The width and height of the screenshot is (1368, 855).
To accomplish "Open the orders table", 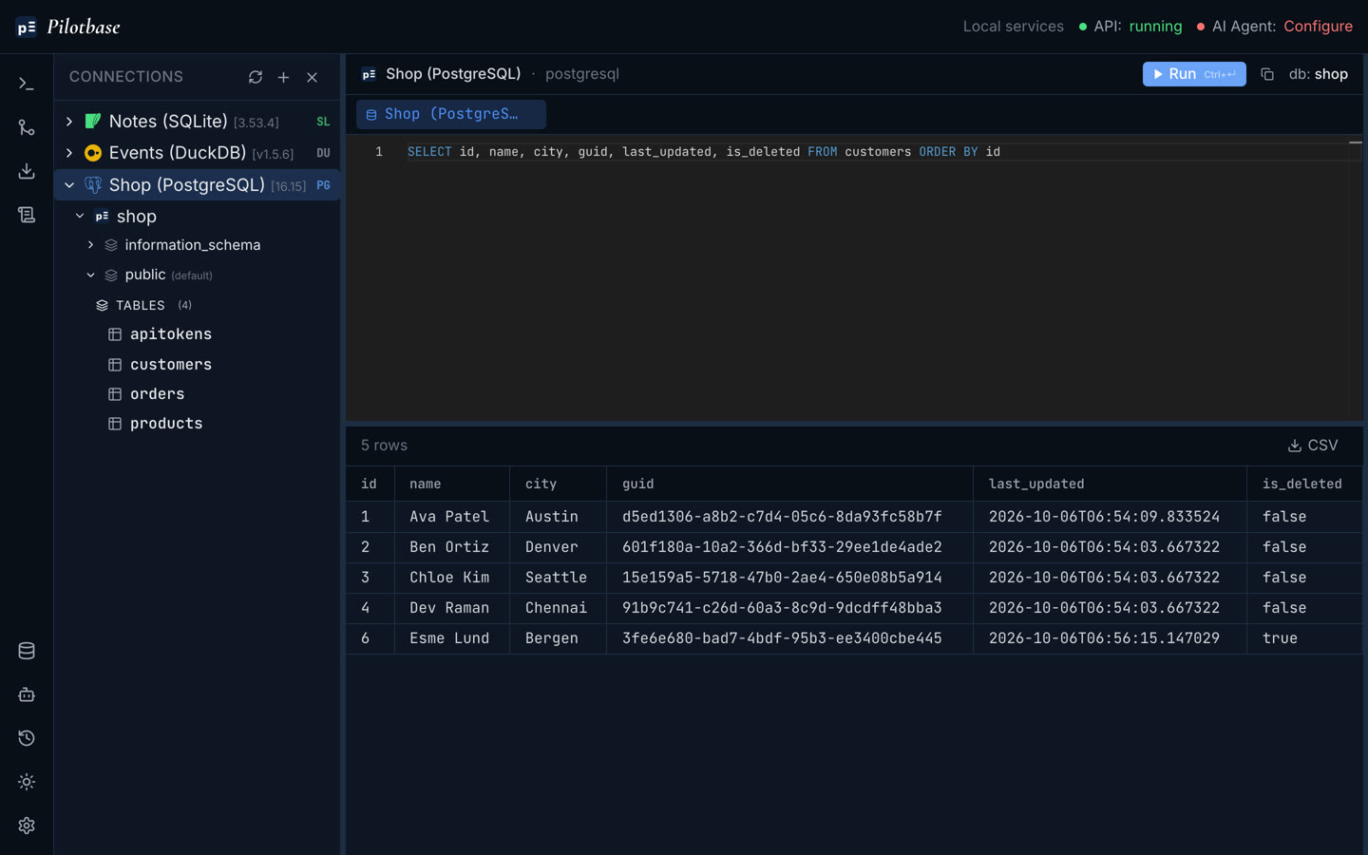I will coord(157,394).
